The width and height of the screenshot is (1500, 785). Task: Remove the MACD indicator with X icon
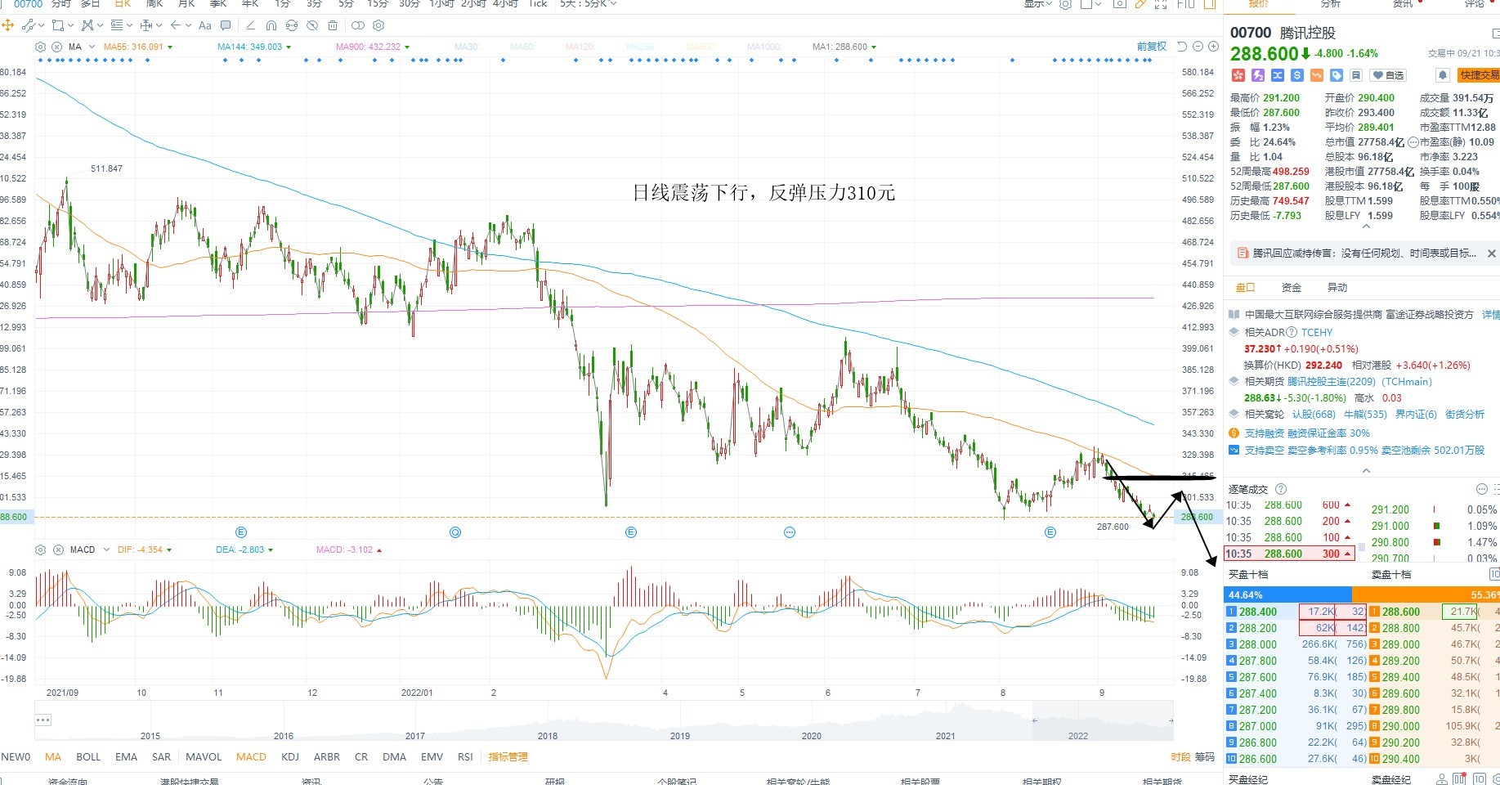coord(57,549)
